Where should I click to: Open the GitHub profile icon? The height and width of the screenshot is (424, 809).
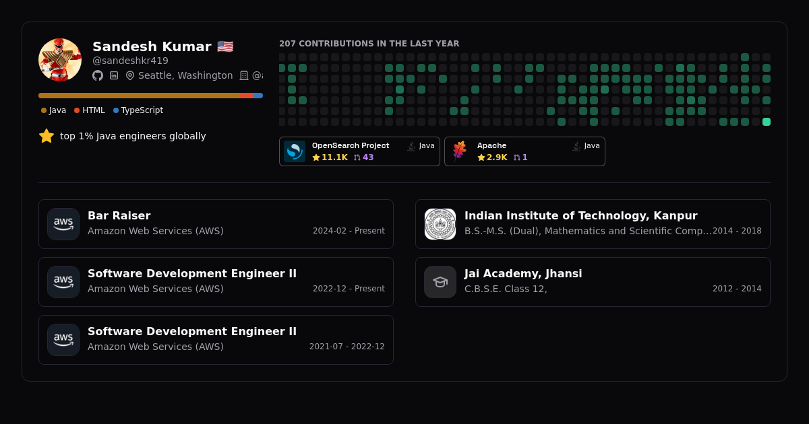98,75
